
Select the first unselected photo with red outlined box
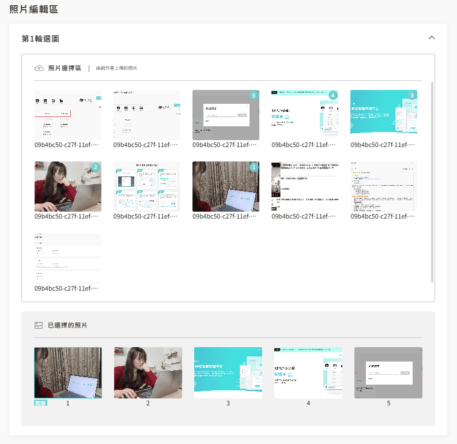[67, 115]
